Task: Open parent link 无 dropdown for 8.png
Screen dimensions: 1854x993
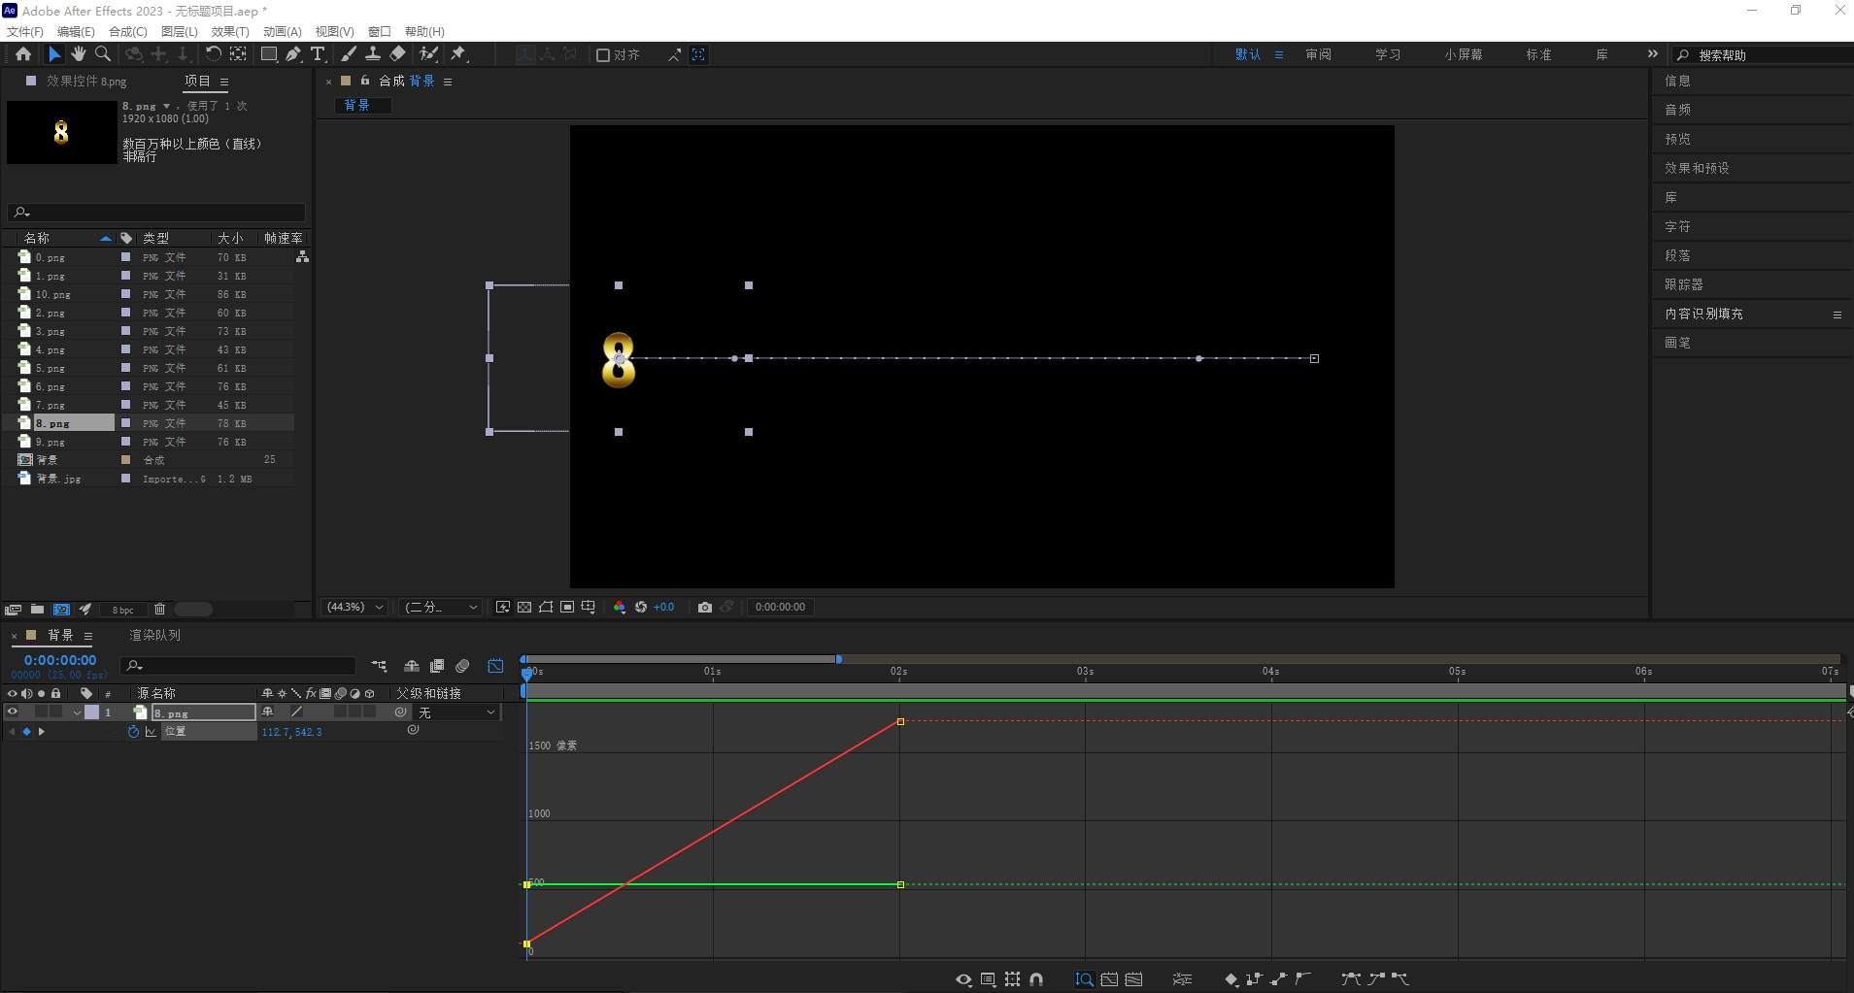Action: point(457,712)
